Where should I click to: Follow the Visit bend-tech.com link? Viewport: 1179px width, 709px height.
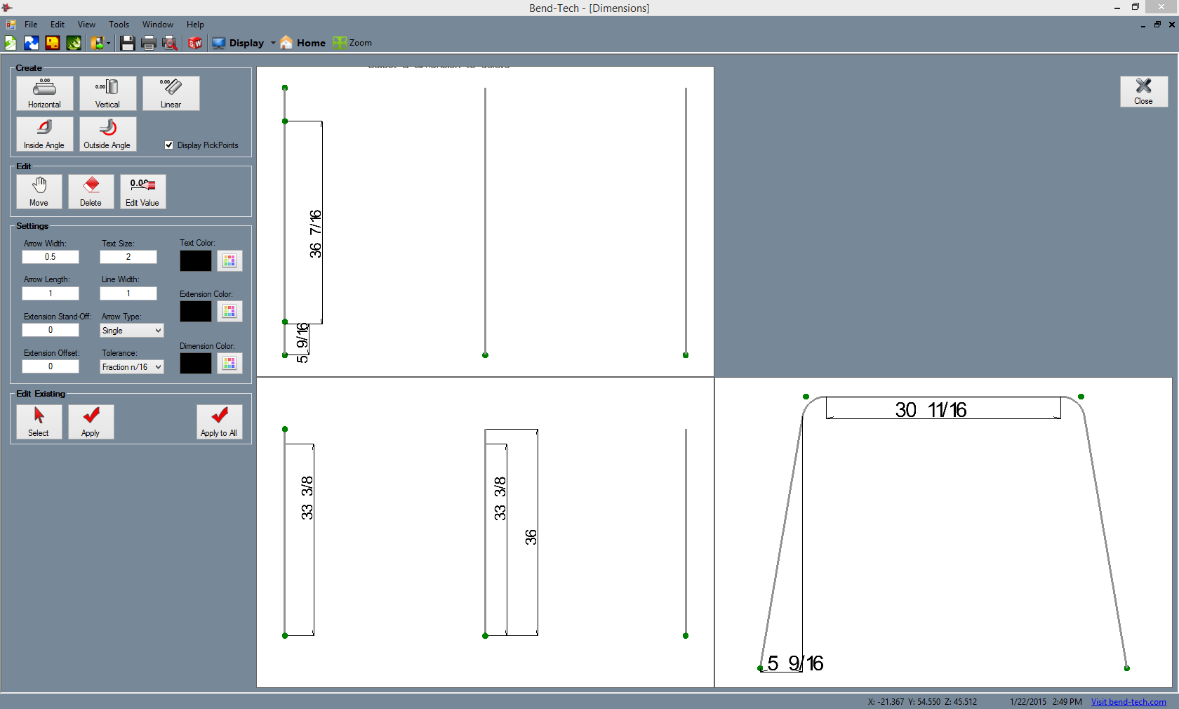[1128, 702]
